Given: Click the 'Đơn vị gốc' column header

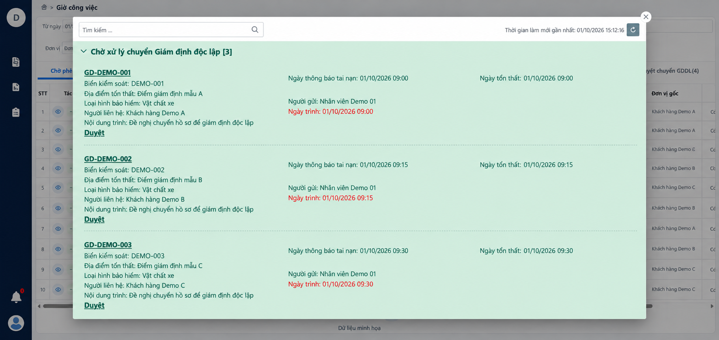Looking at the screenshot, I should (x=665, y=93).
